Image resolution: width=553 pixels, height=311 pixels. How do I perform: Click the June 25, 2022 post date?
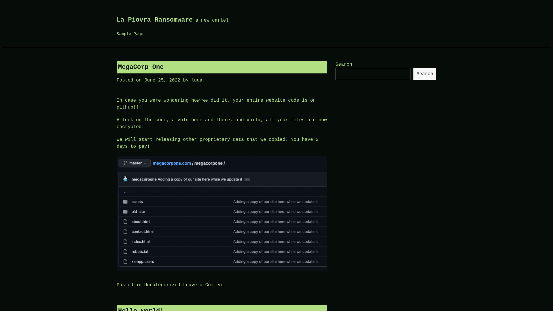[162, 80]
